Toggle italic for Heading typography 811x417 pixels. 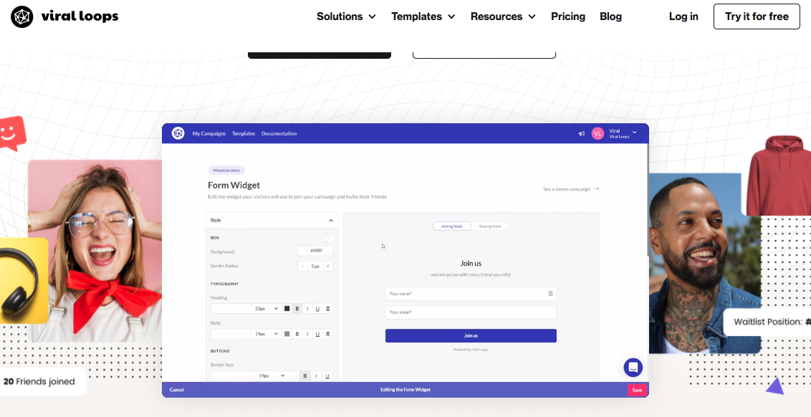coord(307,309)
